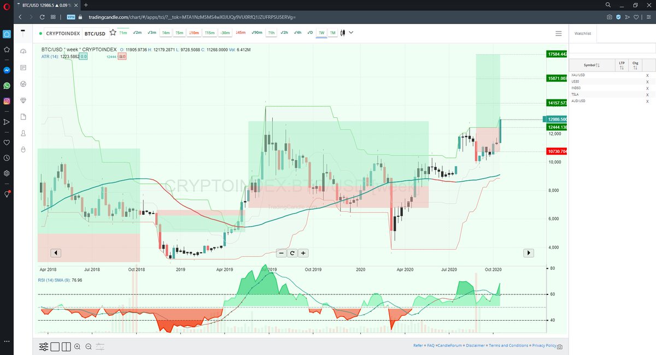This screenshot has height=355, width=656.
Task: Select IND50 in watchlist
Action: click(x=576, y=88)
